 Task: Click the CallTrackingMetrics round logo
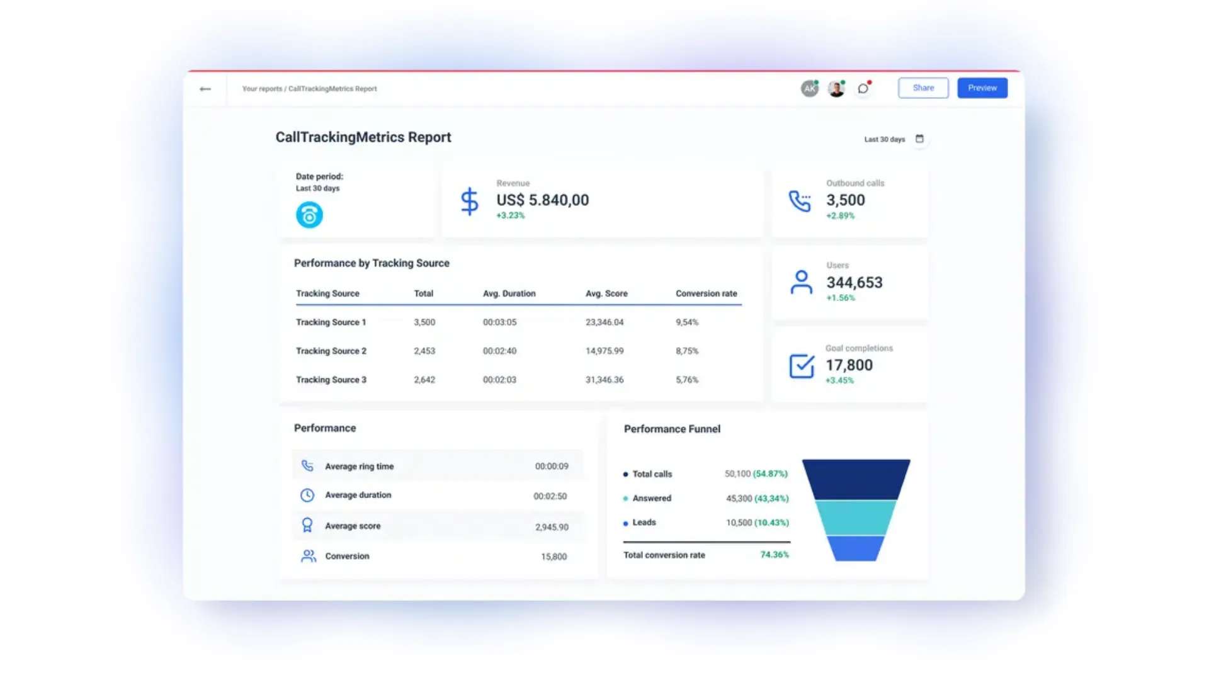[309, 215]
